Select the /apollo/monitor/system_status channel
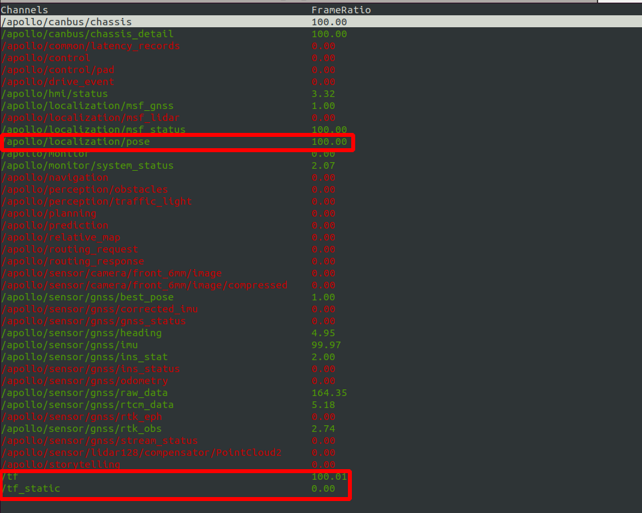This screenshot has width=642, height=513. tap(87, 165)
